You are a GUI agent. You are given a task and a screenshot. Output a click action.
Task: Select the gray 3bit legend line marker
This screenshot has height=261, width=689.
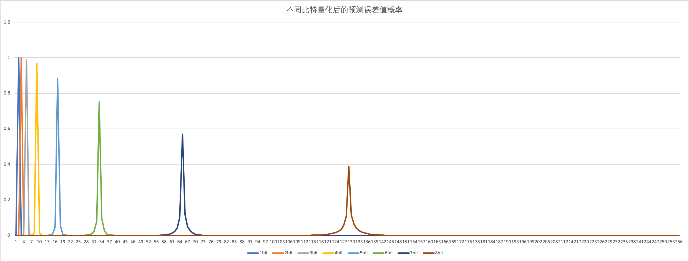pyautogui.click(x=303, y=253)
